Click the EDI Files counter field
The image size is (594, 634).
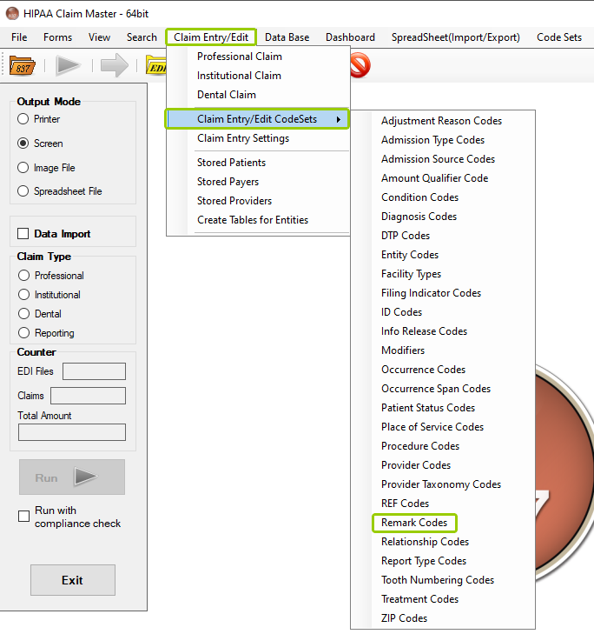[x=94, y=371]
